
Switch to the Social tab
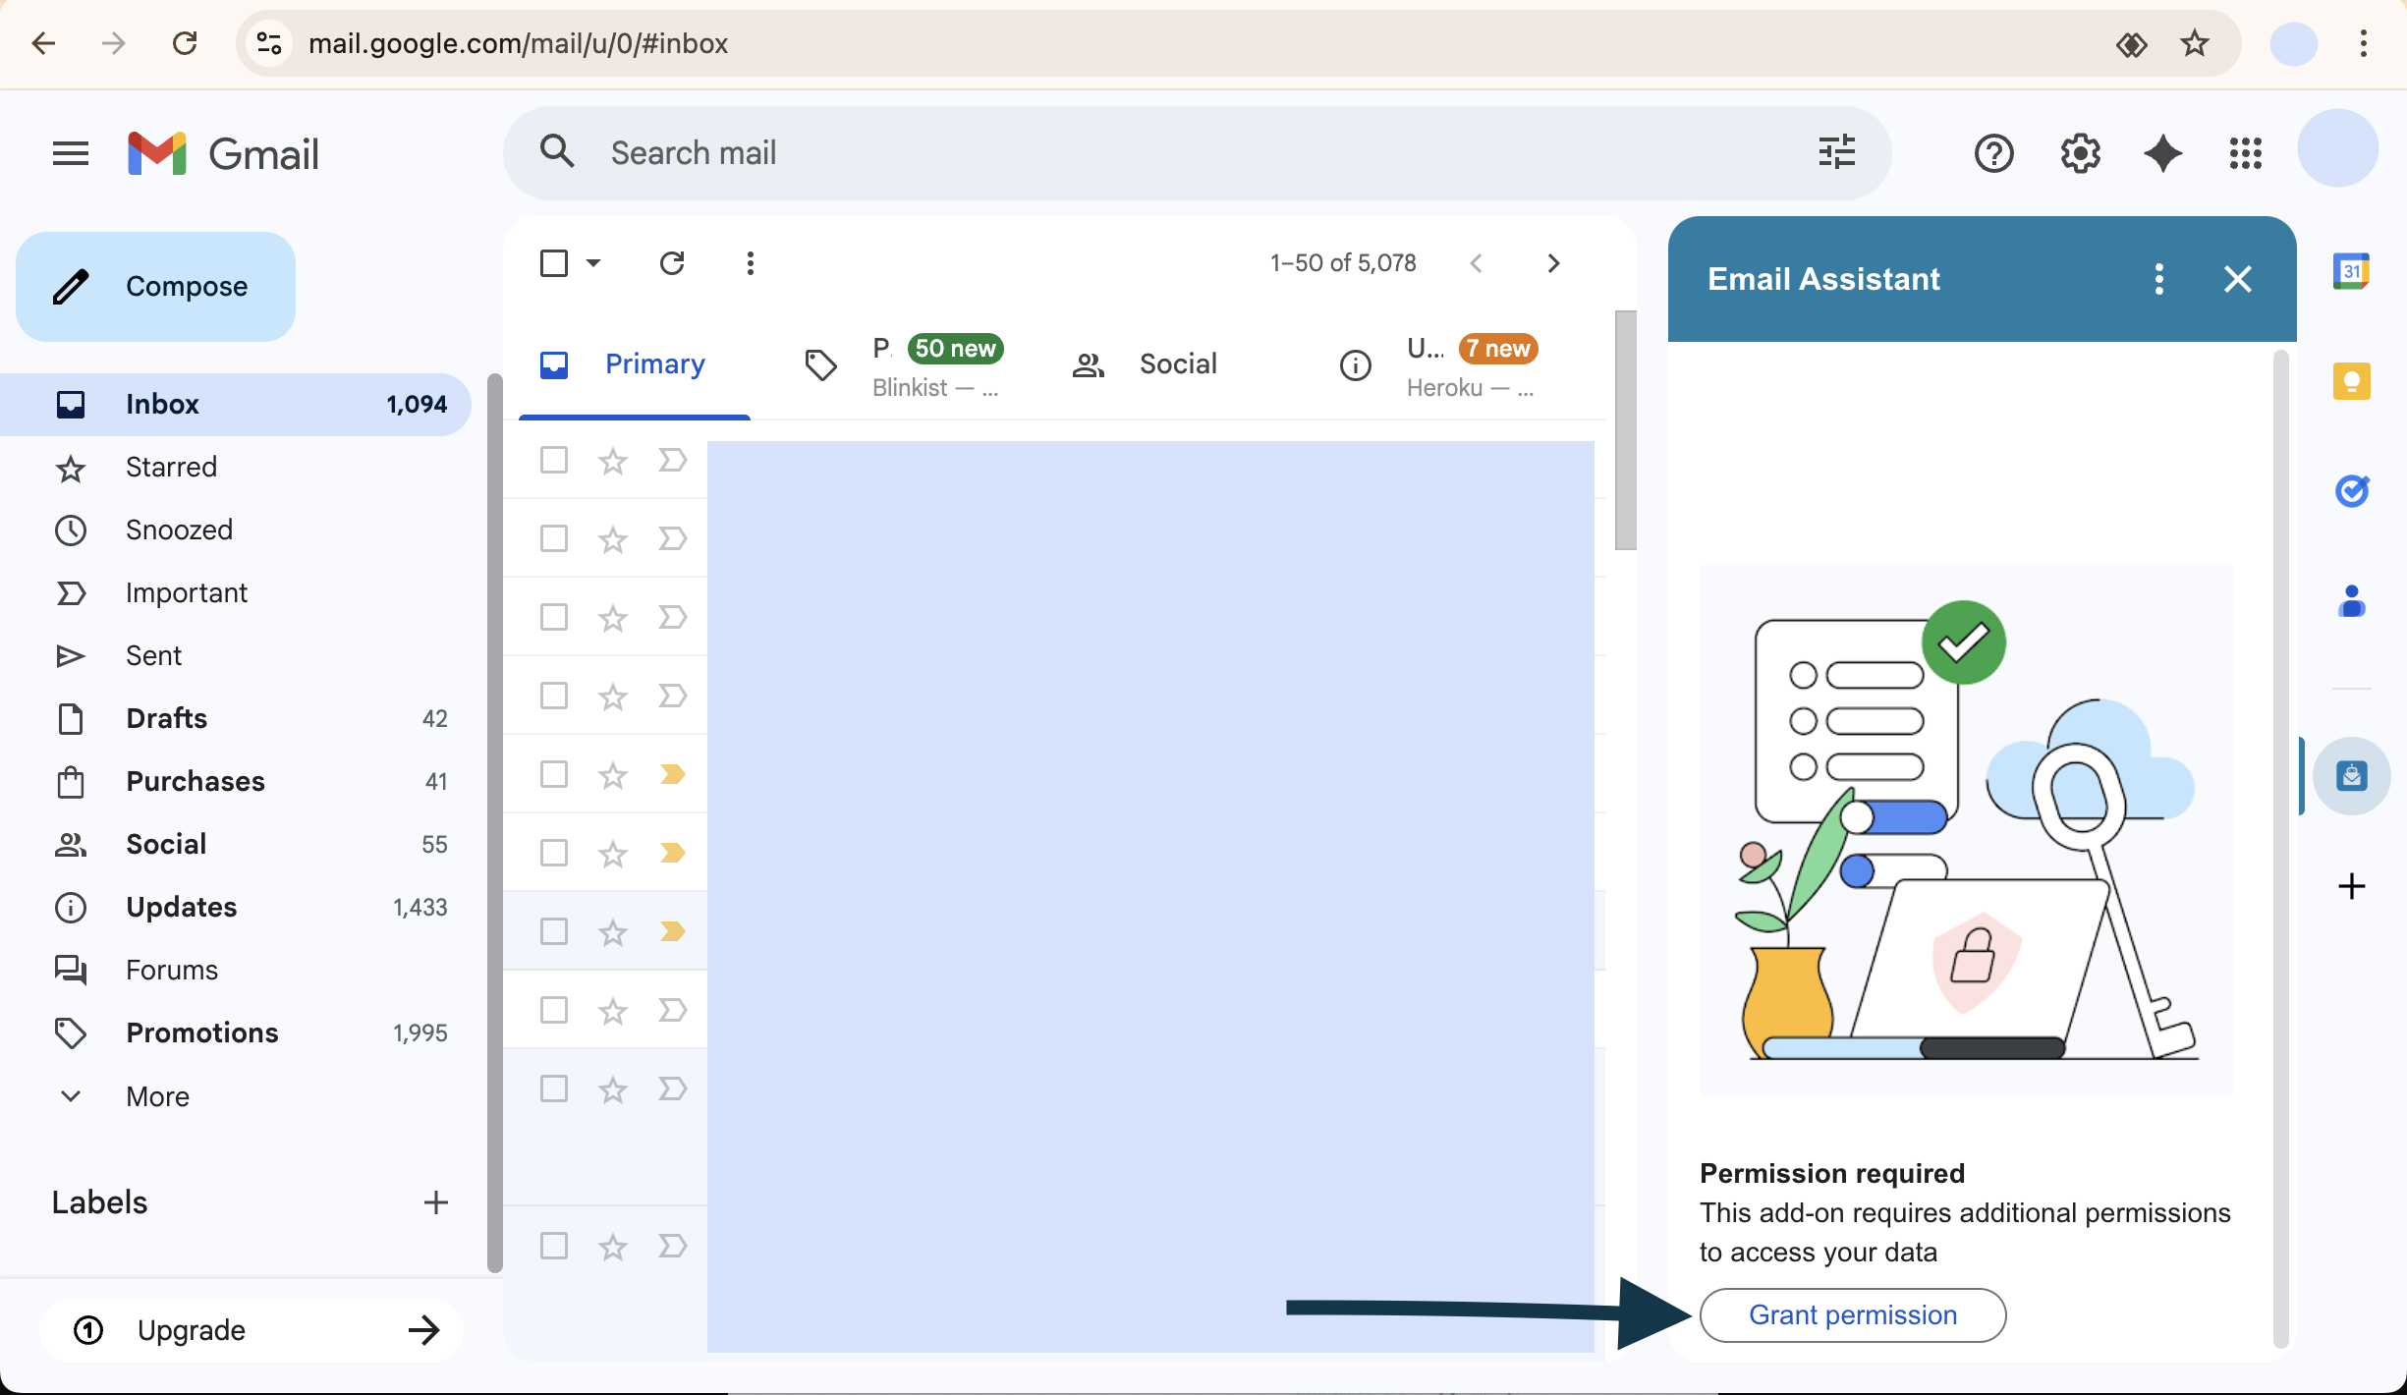point(1177,363)
